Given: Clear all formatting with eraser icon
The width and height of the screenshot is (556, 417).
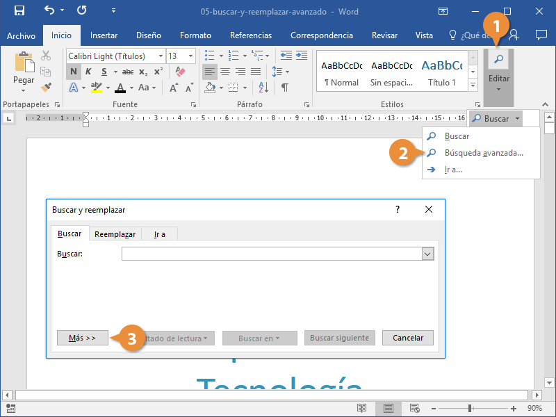Looking at the screenshot, I should tap(180, 72).
